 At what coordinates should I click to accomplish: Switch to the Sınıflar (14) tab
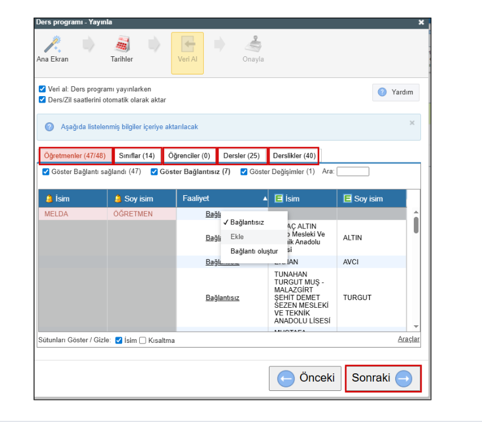[x=137, y=156]
